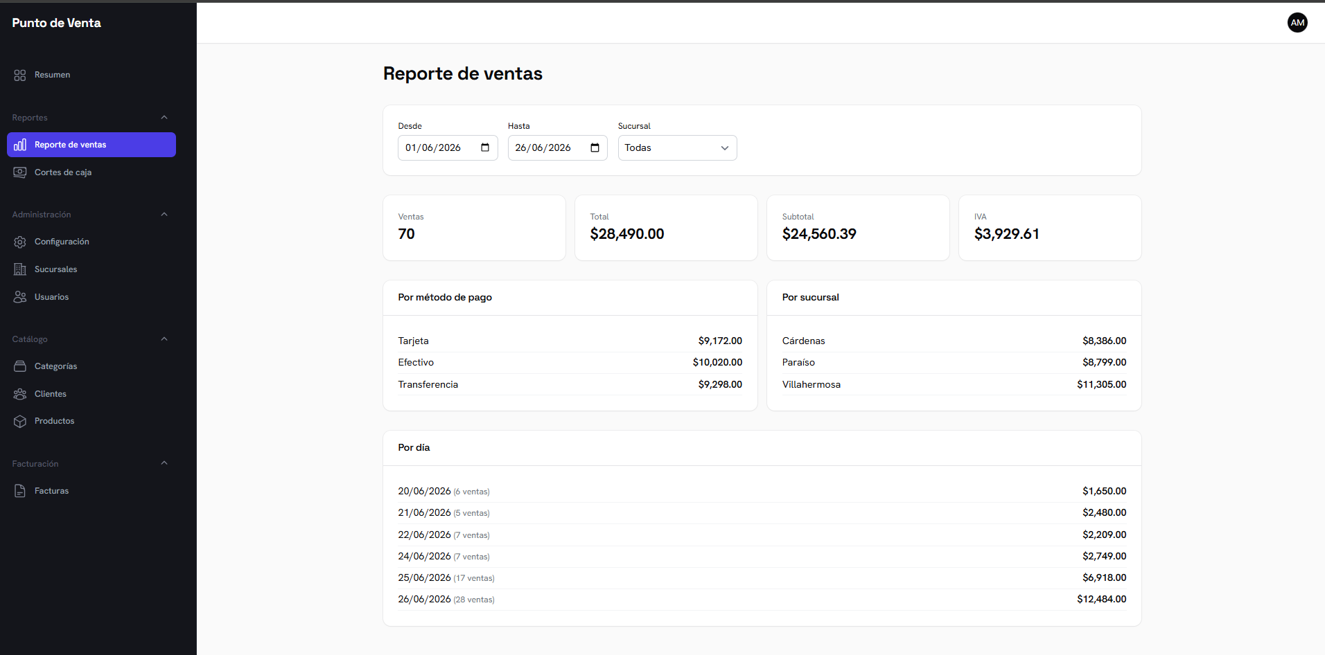Click the IVA value $3,929.61
This screenshot has height=655, width=1325.
pyautogui.click(x=1007, y=234)
